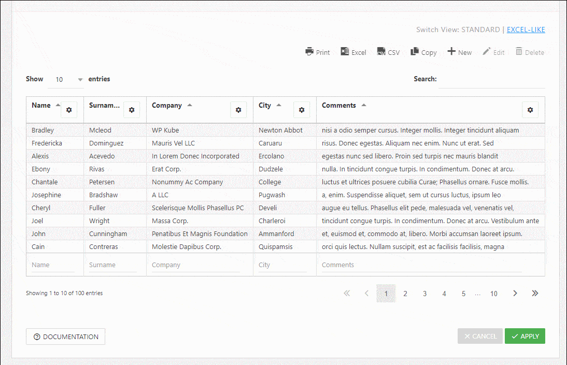Image resolution: width=567 pixels, height=365 pixels.
Task: Open Company column settings gear
Action: (x=238, y=110)
